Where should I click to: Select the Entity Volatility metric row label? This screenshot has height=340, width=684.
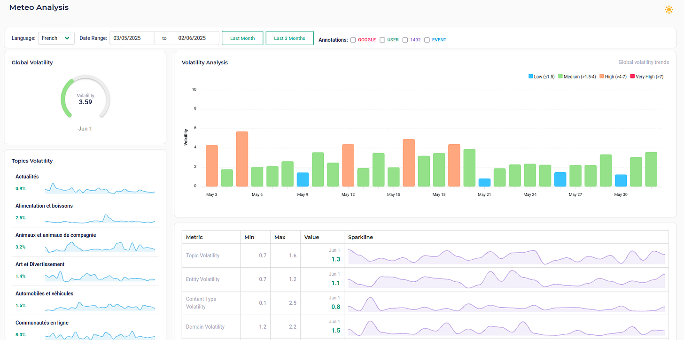click(203, 279)
